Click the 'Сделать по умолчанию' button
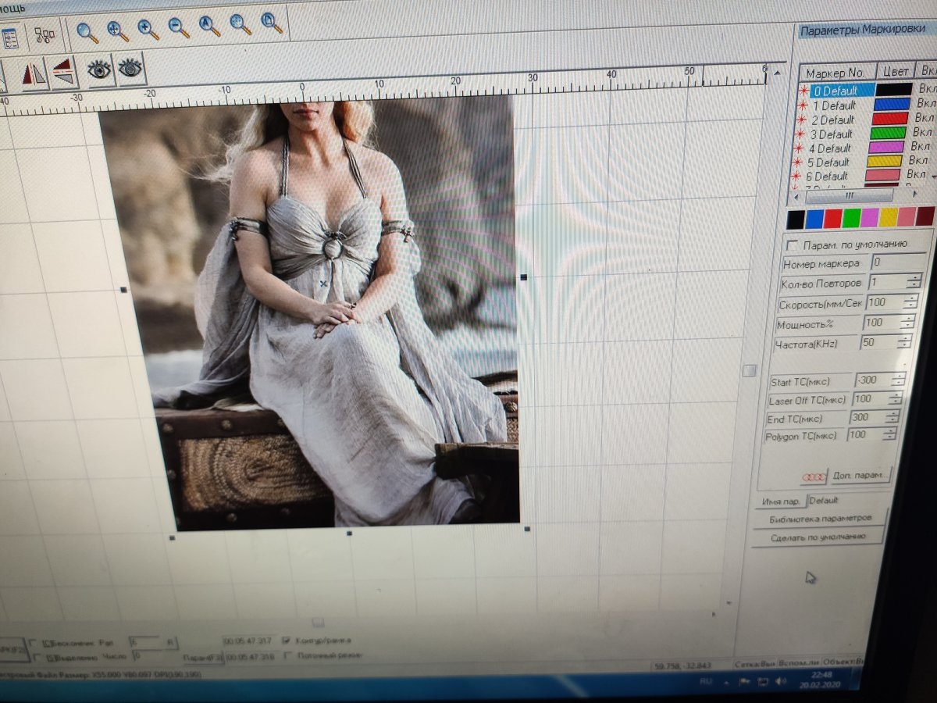937x703 pixels. coord(817,537)
